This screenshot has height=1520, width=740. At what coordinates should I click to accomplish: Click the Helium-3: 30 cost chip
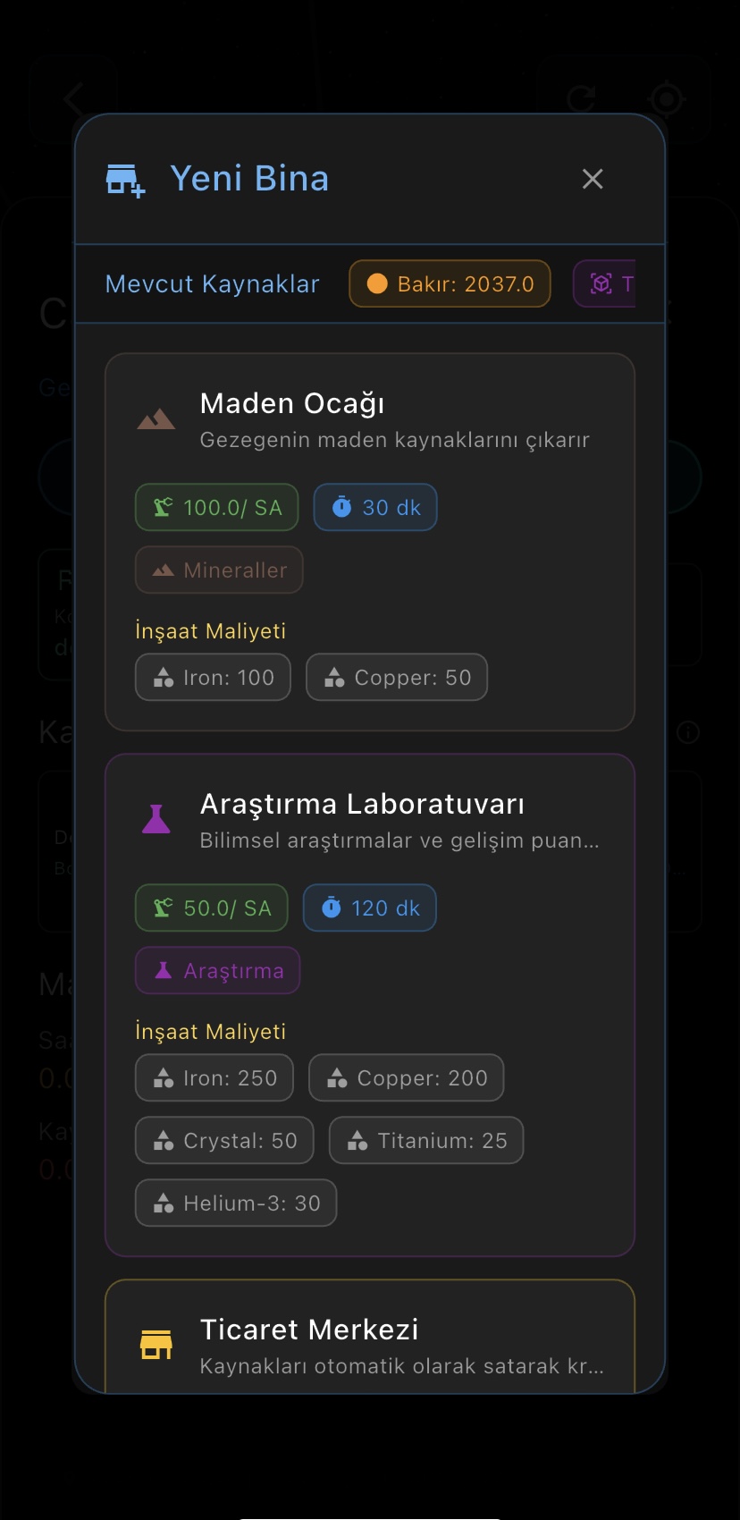(235, 1203)
